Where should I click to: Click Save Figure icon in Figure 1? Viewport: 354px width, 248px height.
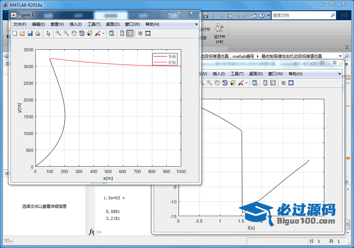pos(30,33)
